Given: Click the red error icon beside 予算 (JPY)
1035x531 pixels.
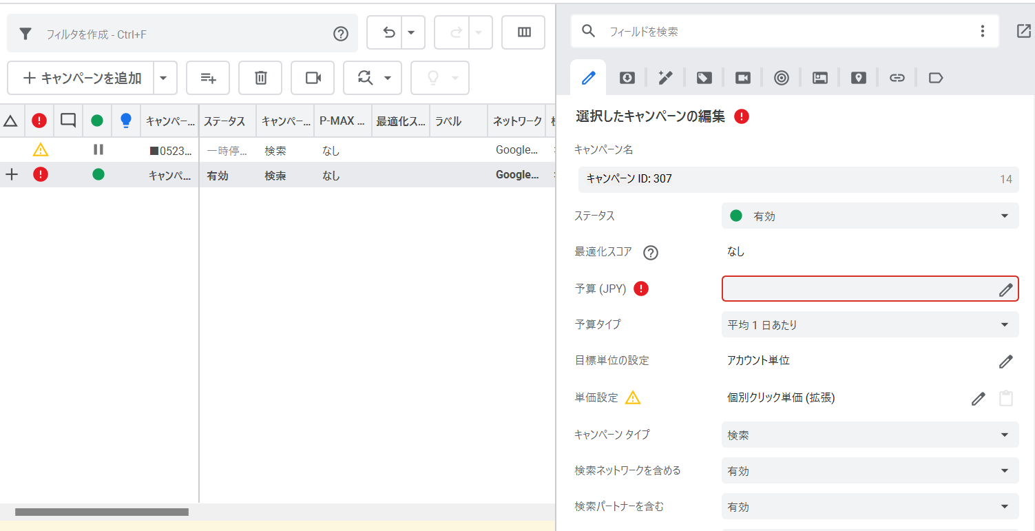Looking at the screenshot, I should 641,289.
